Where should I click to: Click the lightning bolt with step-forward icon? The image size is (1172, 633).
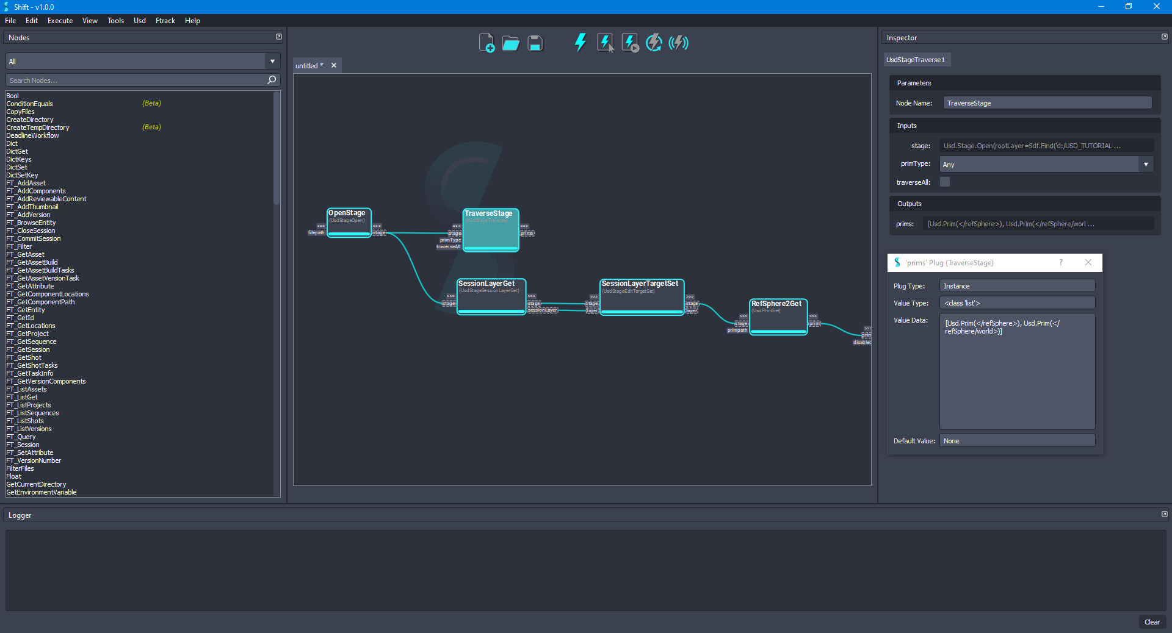(630, 43)
